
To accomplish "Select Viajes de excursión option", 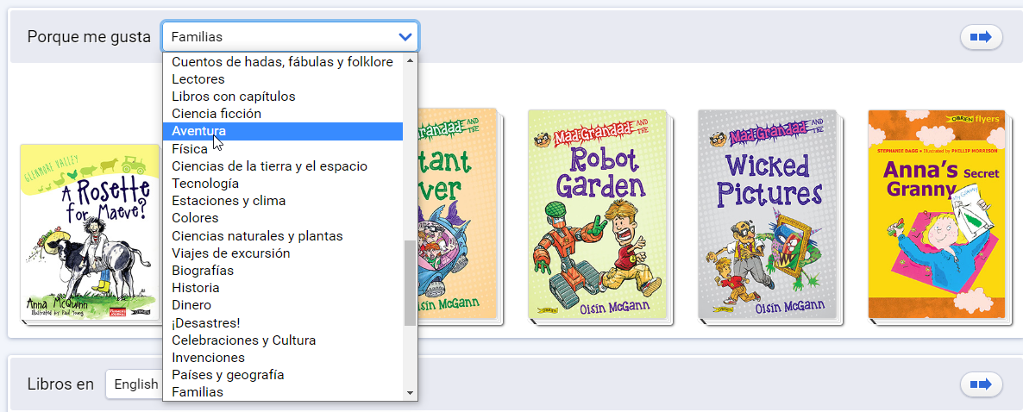I will tap(283, 253).
